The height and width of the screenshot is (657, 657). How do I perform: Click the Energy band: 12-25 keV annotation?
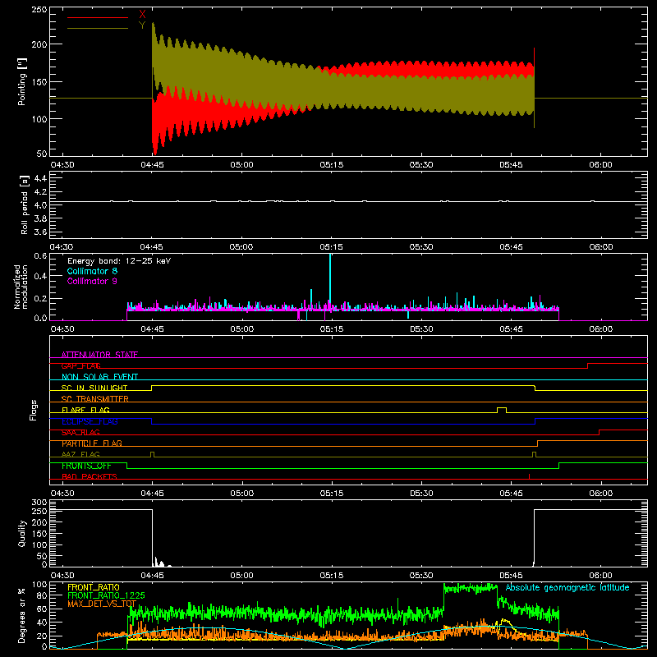coord(119,261)
